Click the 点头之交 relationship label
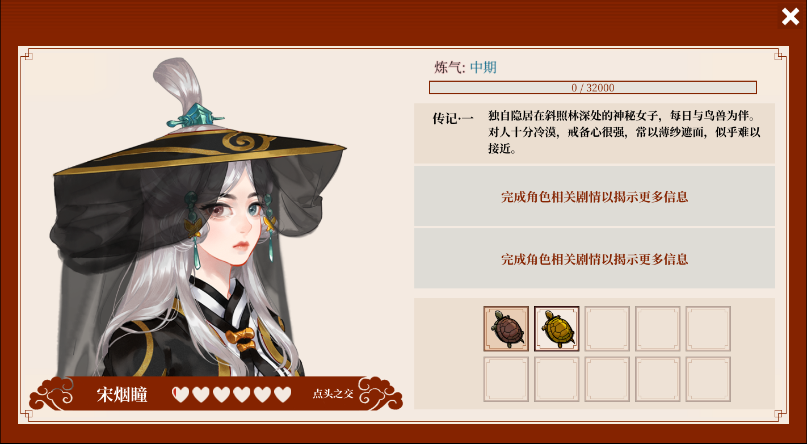The image size is (807, 444). pyautogui.click(x=333, y=394)
